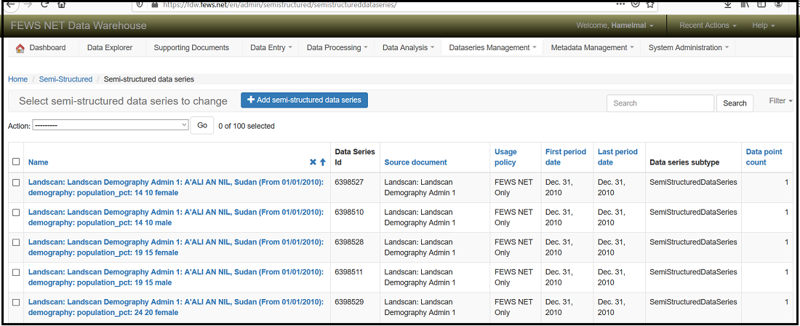Tick the select-all checkbox in table header
800x326 pixels.
pyautogui.click(x=16, y=162)
